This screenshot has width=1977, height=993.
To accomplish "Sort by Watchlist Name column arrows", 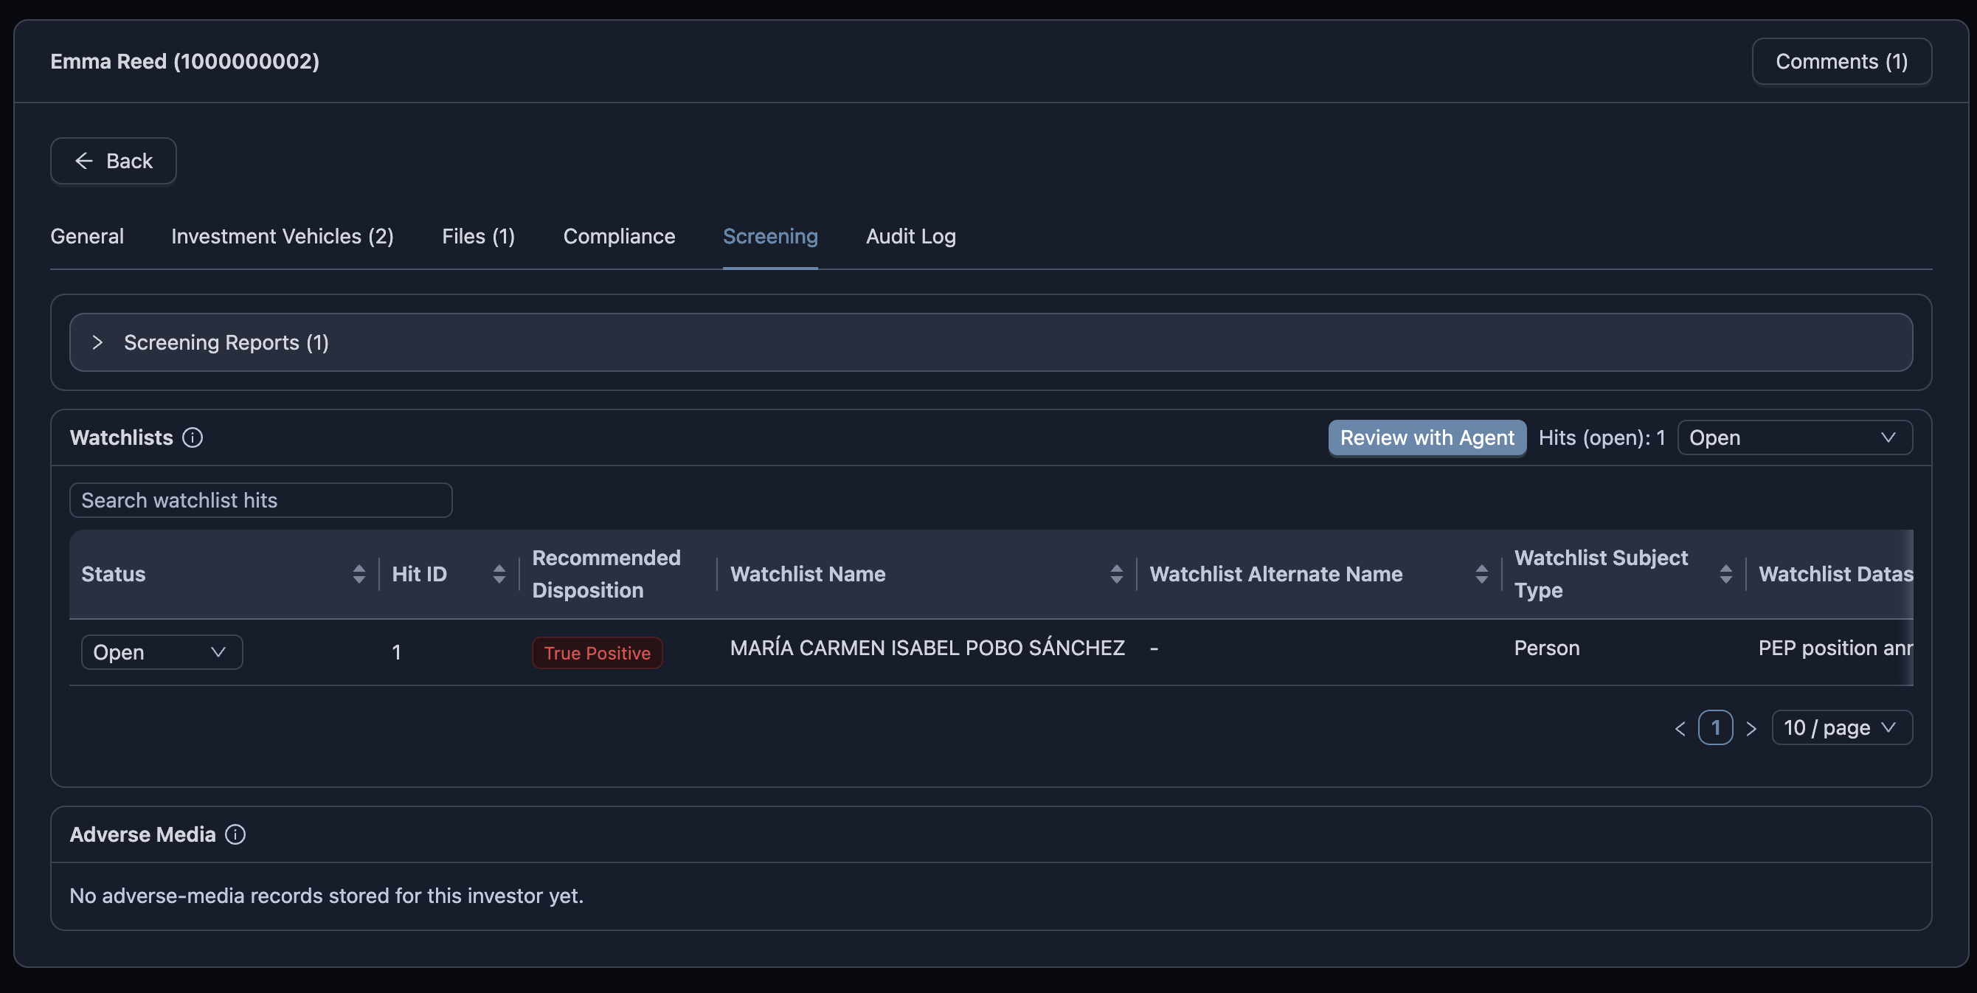I will tap(1116, 574).
